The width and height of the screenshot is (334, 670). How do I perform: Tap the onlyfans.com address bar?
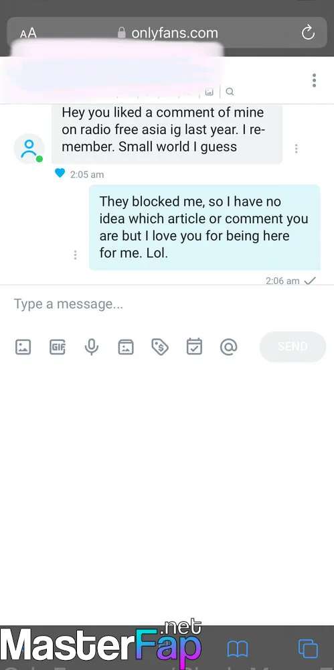[x=167, y=32]
